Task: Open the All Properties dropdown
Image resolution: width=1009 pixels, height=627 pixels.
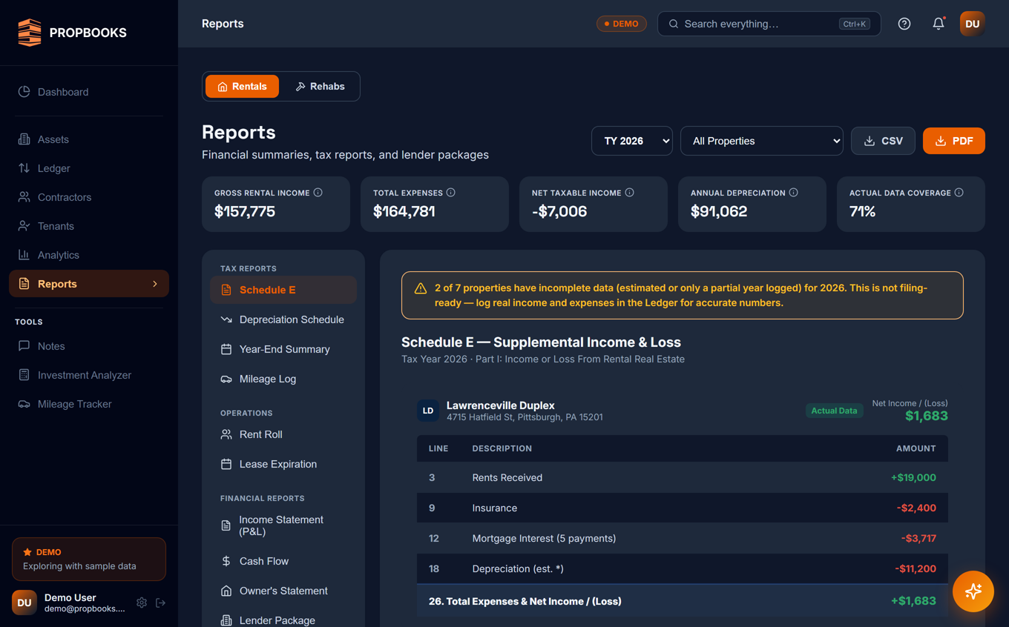Action: (762, 141)
